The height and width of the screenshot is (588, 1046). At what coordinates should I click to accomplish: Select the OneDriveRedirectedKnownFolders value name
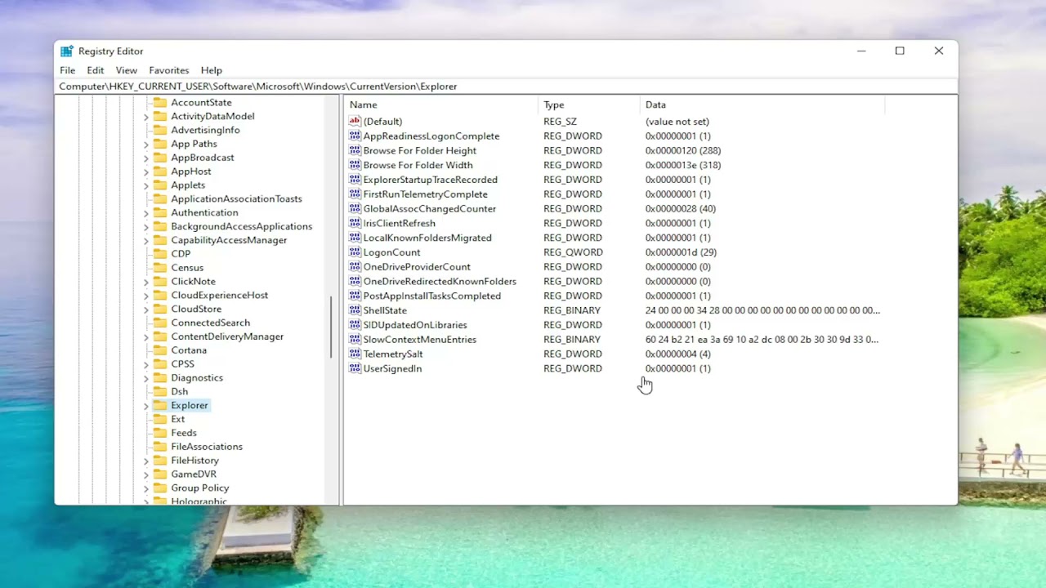pos(440,282)
